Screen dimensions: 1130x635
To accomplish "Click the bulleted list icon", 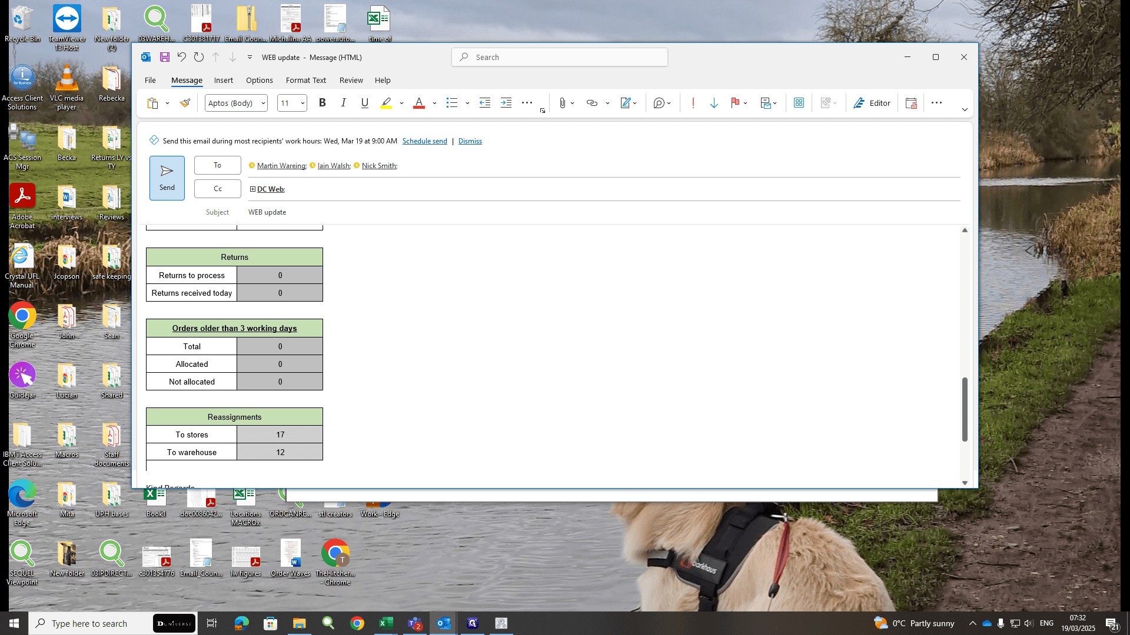I will click(452, 103).
